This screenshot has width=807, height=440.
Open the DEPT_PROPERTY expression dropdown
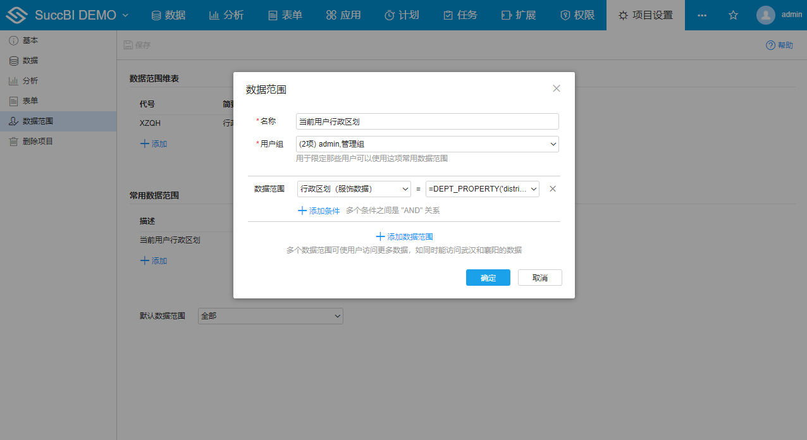(482, 188)
